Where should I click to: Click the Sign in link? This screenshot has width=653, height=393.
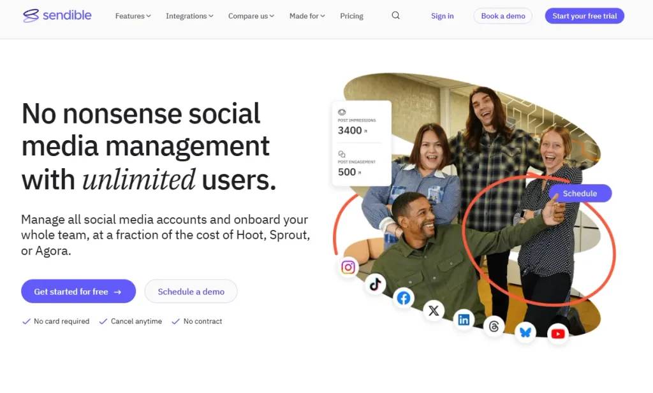[443, 16]
